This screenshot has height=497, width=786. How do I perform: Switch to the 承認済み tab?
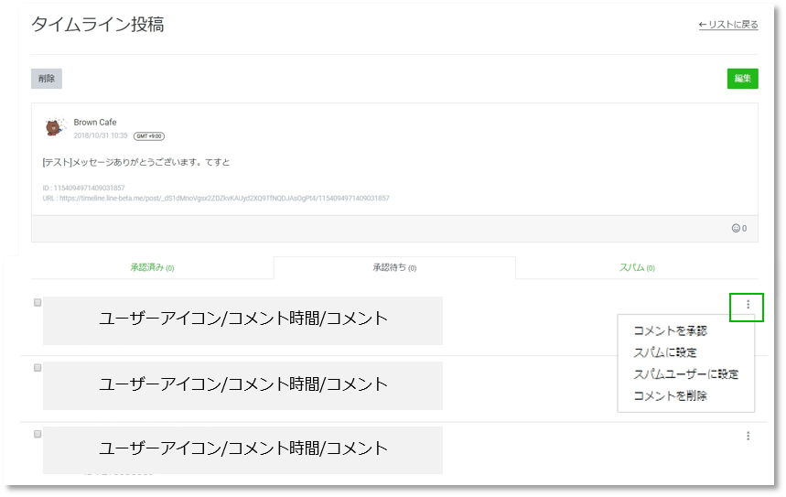152,268
